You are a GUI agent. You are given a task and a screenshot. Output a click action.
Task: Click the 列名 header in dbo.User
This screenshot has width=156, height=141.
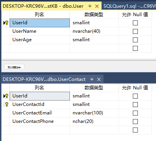[x=39, y=15]
